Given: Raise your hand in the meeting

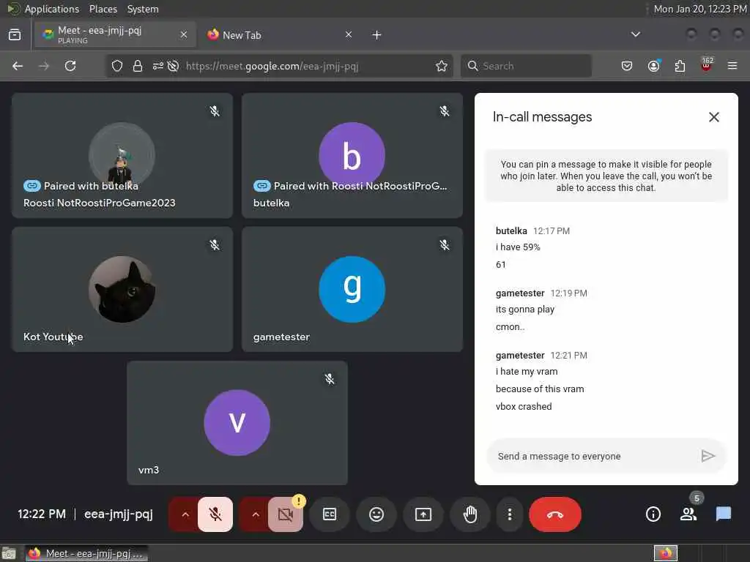Looking at the screenshot, I should tap(470, 514).
